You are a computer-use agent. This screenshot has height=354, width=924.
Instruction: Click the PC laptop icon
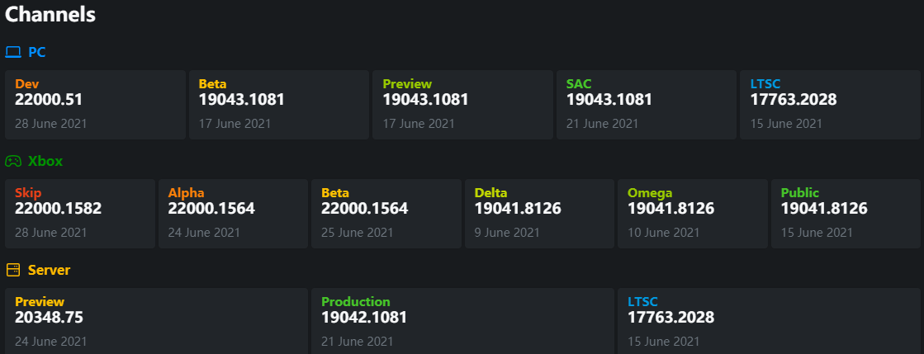click(13, 53)
